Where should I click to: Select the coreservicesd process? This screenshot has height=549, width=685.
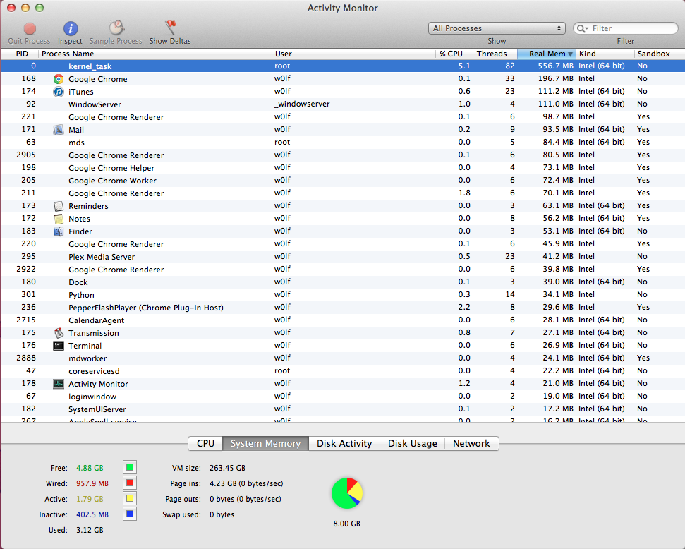pyautogui.click(x=343, y=370)
